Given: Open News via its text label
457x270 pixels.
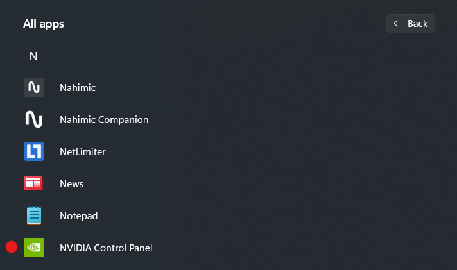Looking at the screenshot, I should pyautogui.click(x=72, y=183).
